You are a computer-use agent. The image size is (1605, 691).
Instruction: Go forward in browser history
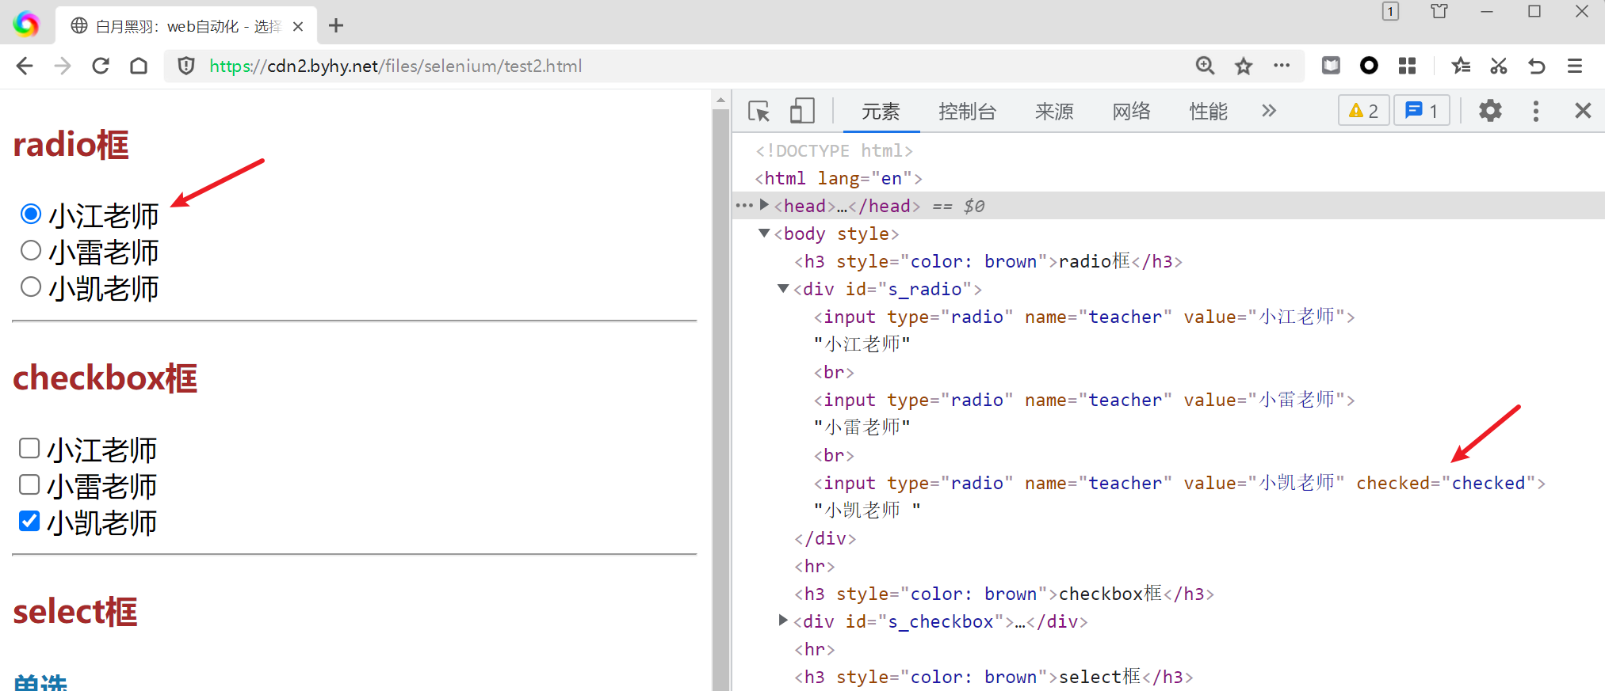(x=63, y=66)
